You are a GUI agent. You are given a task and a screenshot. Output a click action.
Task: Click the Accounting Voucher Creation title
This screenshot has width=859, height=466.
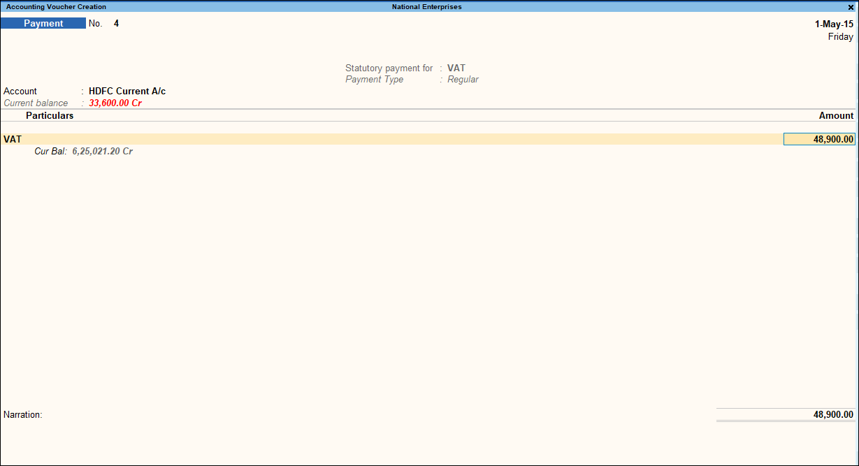57,7
